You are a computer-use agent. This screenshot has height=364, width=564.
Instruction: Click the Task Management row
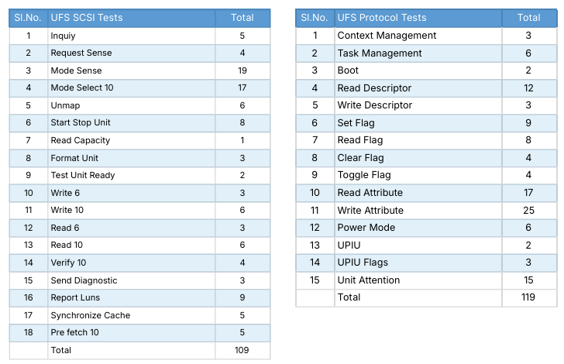click(x=426, y=53)
